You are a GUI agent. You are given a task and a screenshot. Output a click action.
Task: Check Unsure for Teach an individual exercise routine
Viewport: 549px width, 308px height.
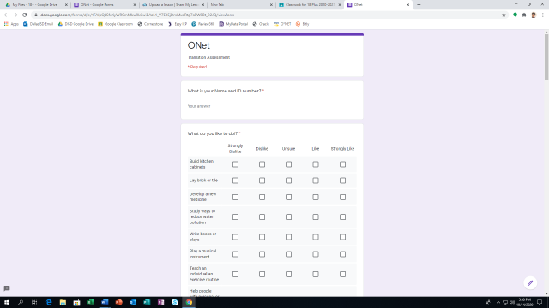pyautogui.click(x=288, y=274)
